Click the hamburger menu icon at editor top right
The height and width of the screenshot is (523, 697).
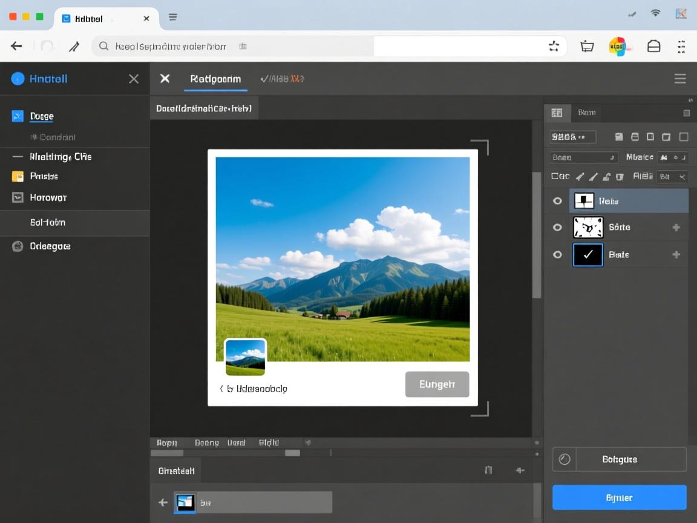(680, 79)
